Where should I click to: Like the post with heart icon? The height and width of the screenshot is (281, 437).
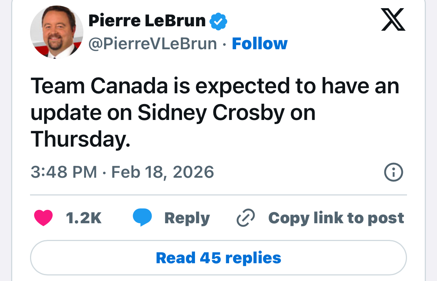[43, 217]
